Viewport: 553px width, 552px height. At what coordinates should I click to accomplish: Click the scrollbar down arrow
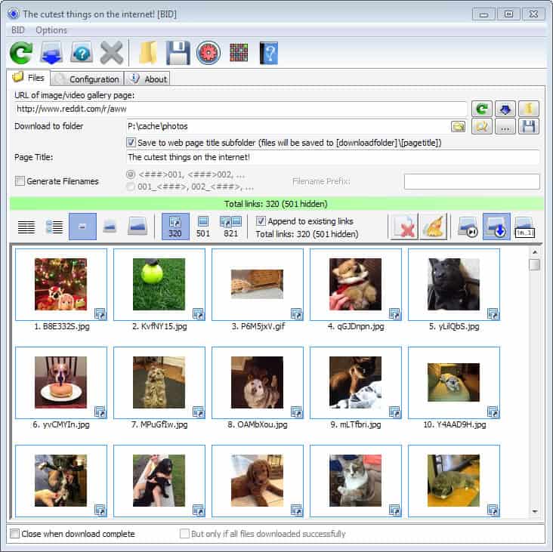(x=535, y=511)
